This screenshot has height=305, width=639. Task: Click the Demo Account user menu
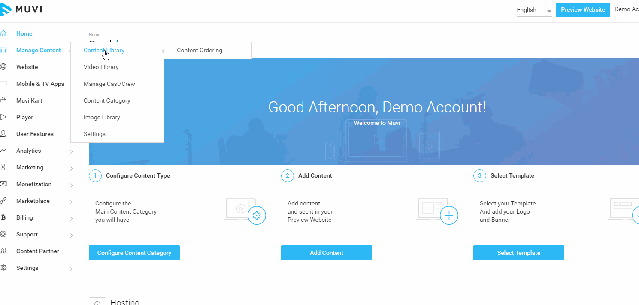tap(627, 9)
